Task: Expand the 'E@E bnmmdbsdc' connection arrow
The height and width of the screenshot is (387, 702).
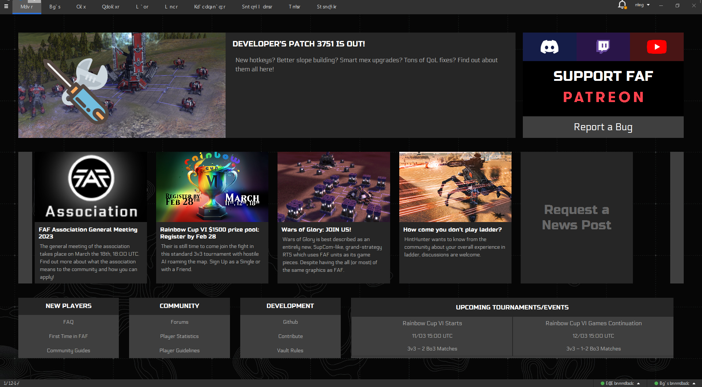Action: [638, 383]
